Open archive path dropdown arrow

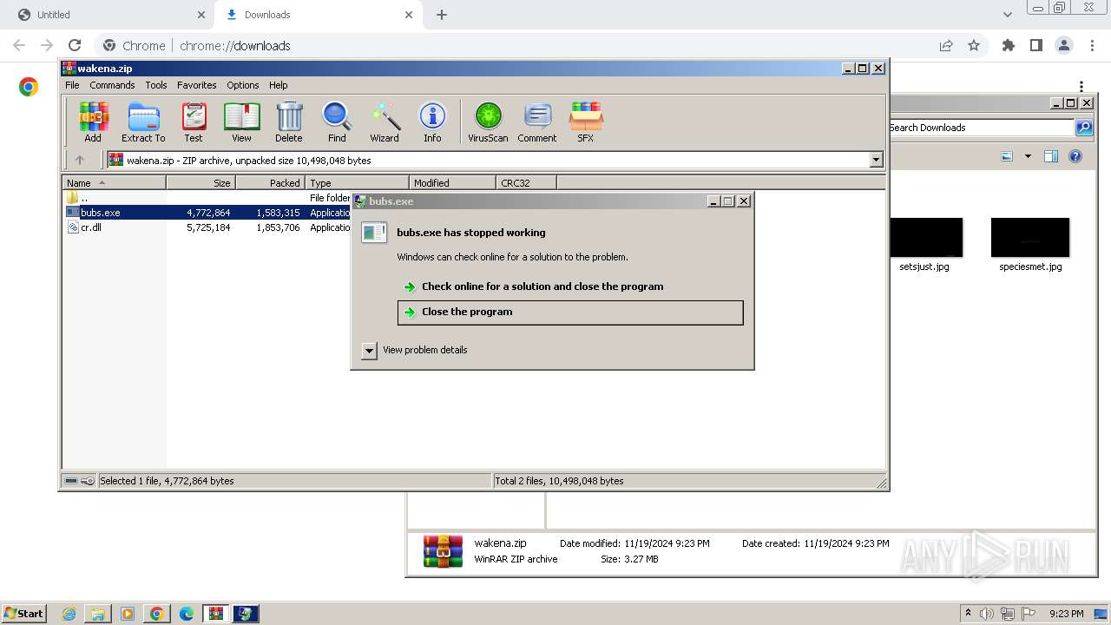(876, 160)
